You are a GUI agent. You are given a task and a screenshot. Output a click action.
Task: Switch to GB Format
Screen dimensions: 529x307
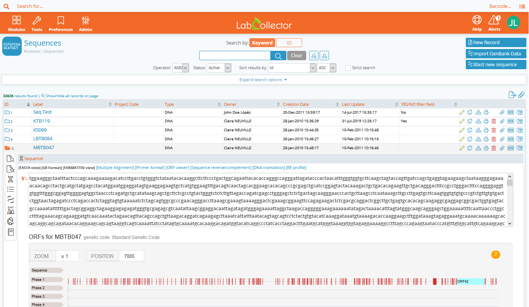(52, 168)
